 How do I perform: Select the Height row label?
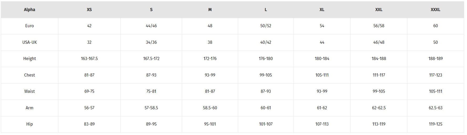tap(29, 59)
